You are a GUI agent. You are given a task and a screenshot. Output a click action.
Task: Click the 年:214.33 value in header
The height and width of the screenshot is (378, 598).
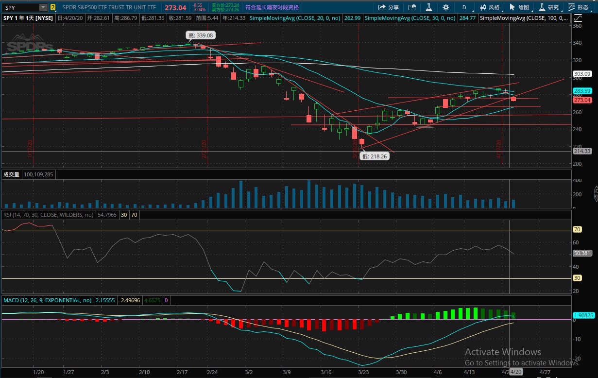(x=235, y=17)
